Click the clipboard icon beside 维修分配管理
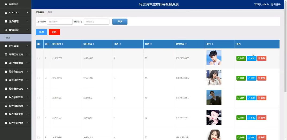 6,72
